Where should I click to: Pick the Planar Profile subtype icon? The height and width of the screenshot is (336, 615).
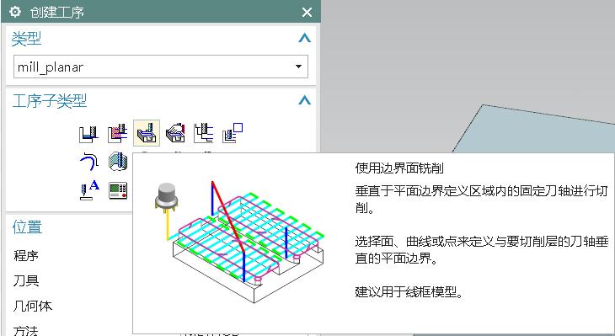(x=233, y=134)
